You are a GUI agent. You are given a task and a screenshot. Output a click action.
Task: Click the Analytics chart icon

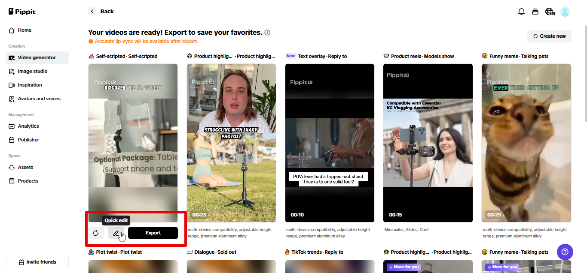[12, 126]
